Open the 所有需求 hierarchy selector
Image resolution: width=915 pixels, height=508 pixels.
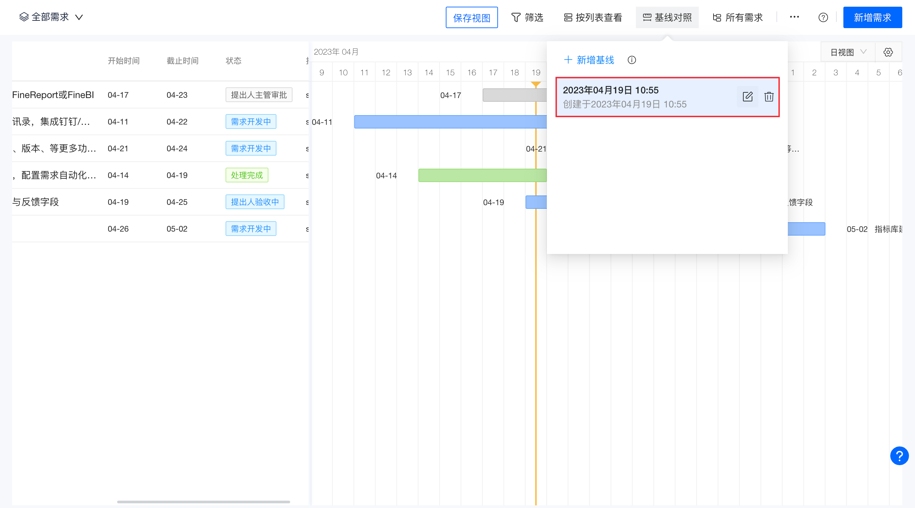click(x=738, y=17)
